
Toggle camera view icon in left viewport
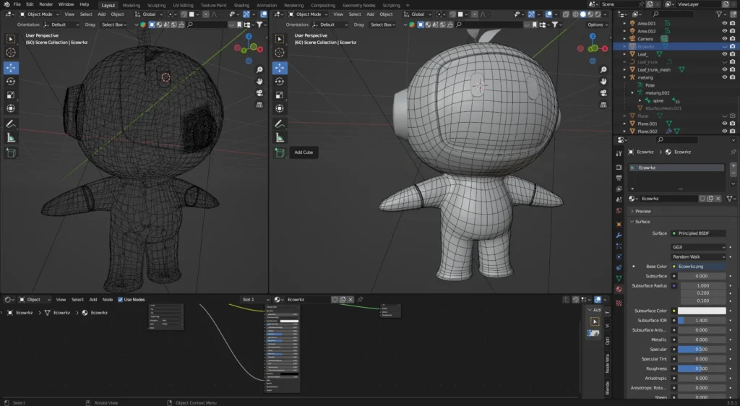(259, 92)
